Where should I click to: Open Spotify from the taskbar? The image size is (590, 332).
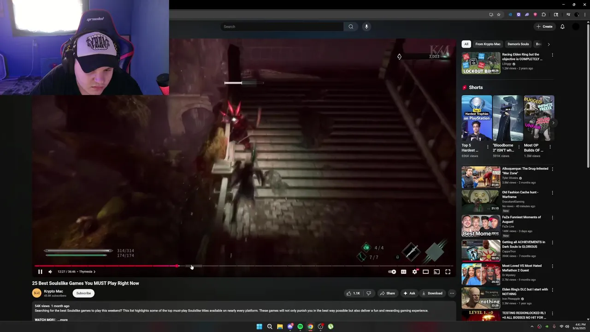click(x=300, y=326)
